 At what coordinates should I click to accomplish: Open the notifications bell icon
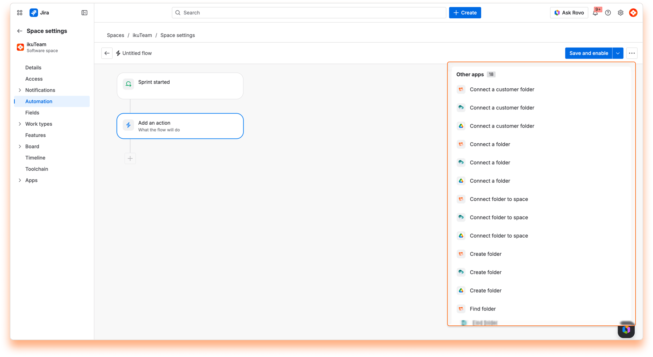tap(595, 13)
